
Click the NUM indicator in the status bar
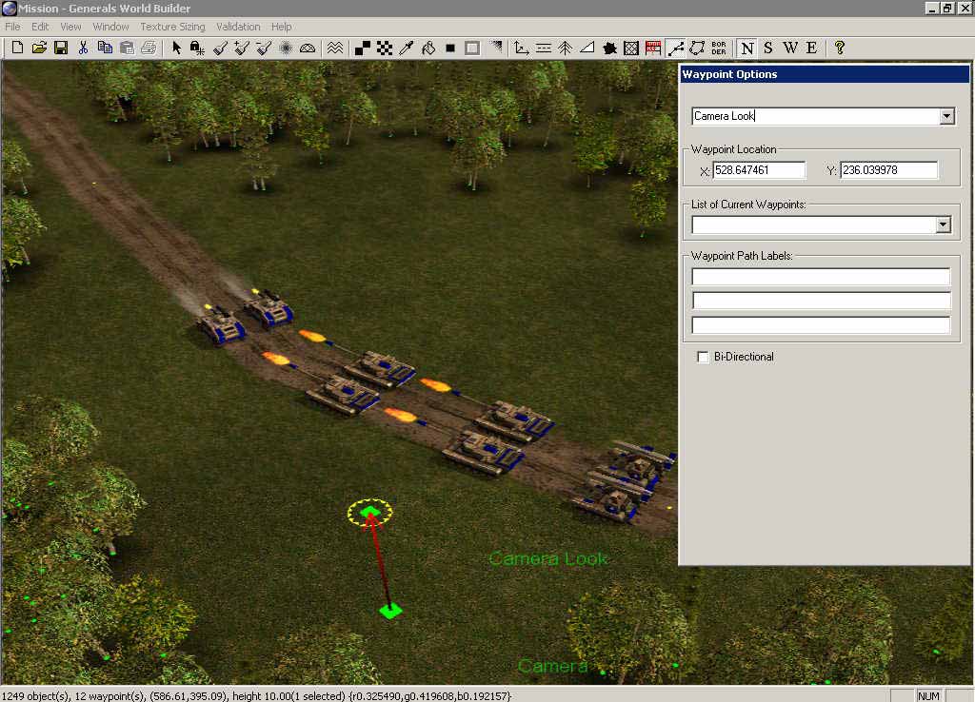(928, 695)
